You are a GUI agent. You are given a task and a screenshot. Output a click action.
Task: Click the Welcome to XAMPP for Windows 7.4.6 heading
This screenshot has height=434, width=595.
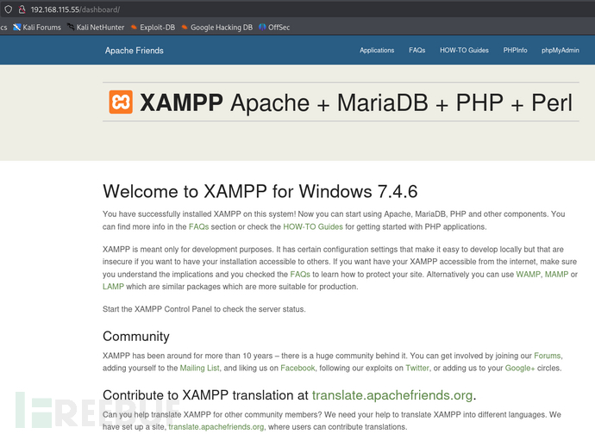pyautogui.click(x=260, y=191)
